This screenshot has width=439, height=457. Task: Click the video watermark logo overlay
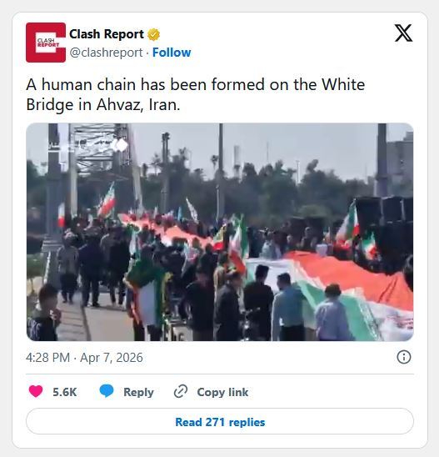[x=87, y=145]
